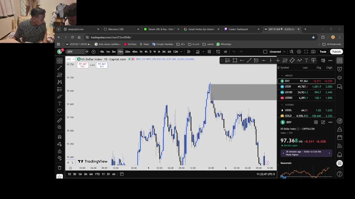355x199 pixels.
Task: Click the Trade button
Action: click(x=323, y=52)
